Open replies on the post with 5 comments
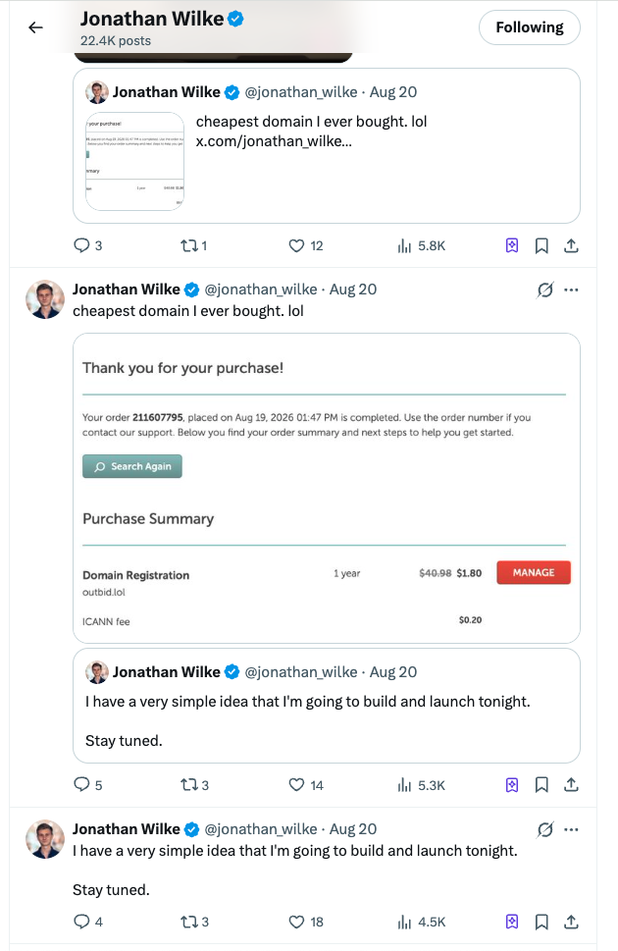The image size is (618, 951). tap(87, 785)
